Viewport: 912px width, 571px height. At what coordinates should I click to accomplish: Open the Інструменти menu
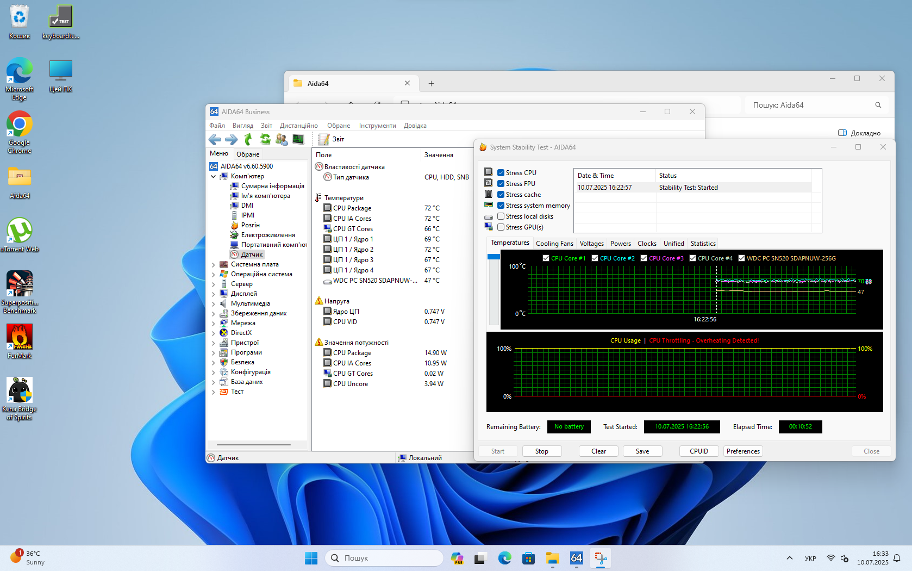tap(377, 126)
